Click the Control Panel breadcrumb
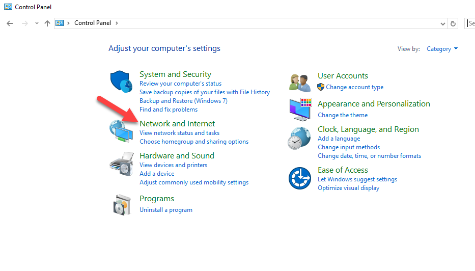The width and height of the screenshot is (475, 271). (93, 23)
